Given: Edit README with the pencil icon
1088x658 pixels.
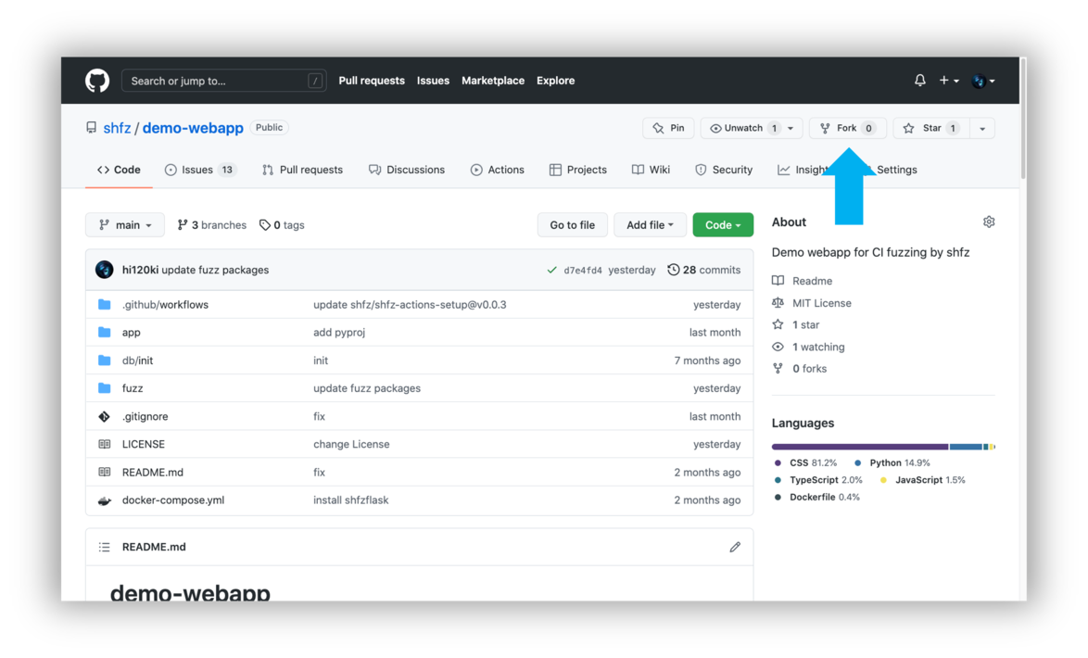Looking at the screenshot, I should pos(735,547).
